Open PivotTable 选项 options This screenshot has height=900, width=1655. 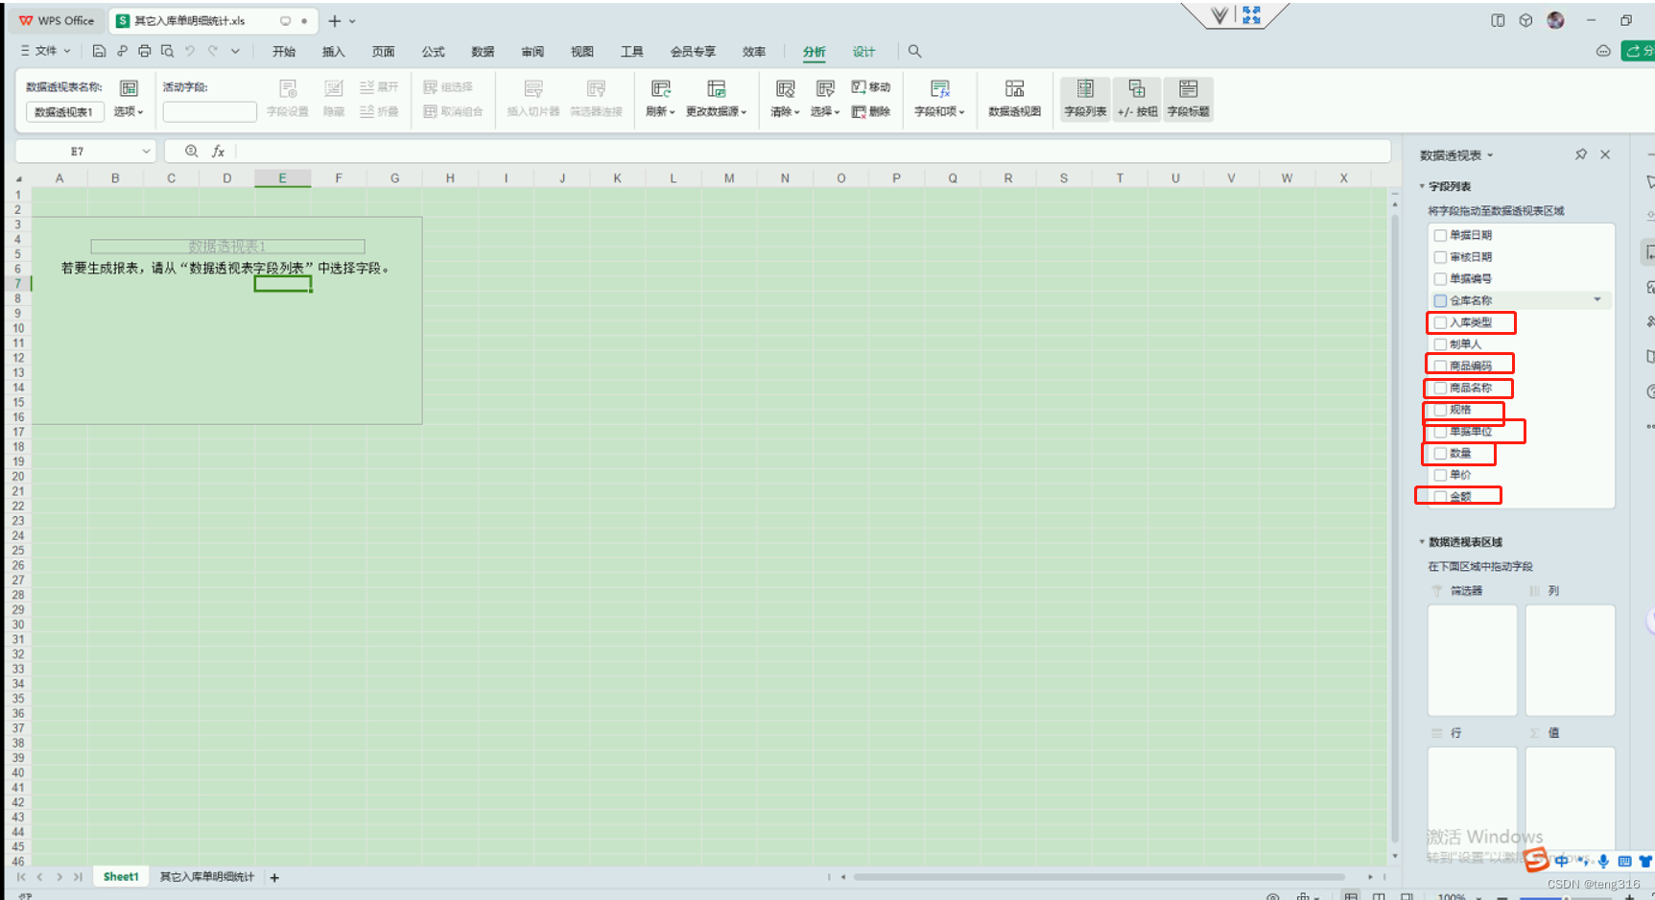pos(129,100)
